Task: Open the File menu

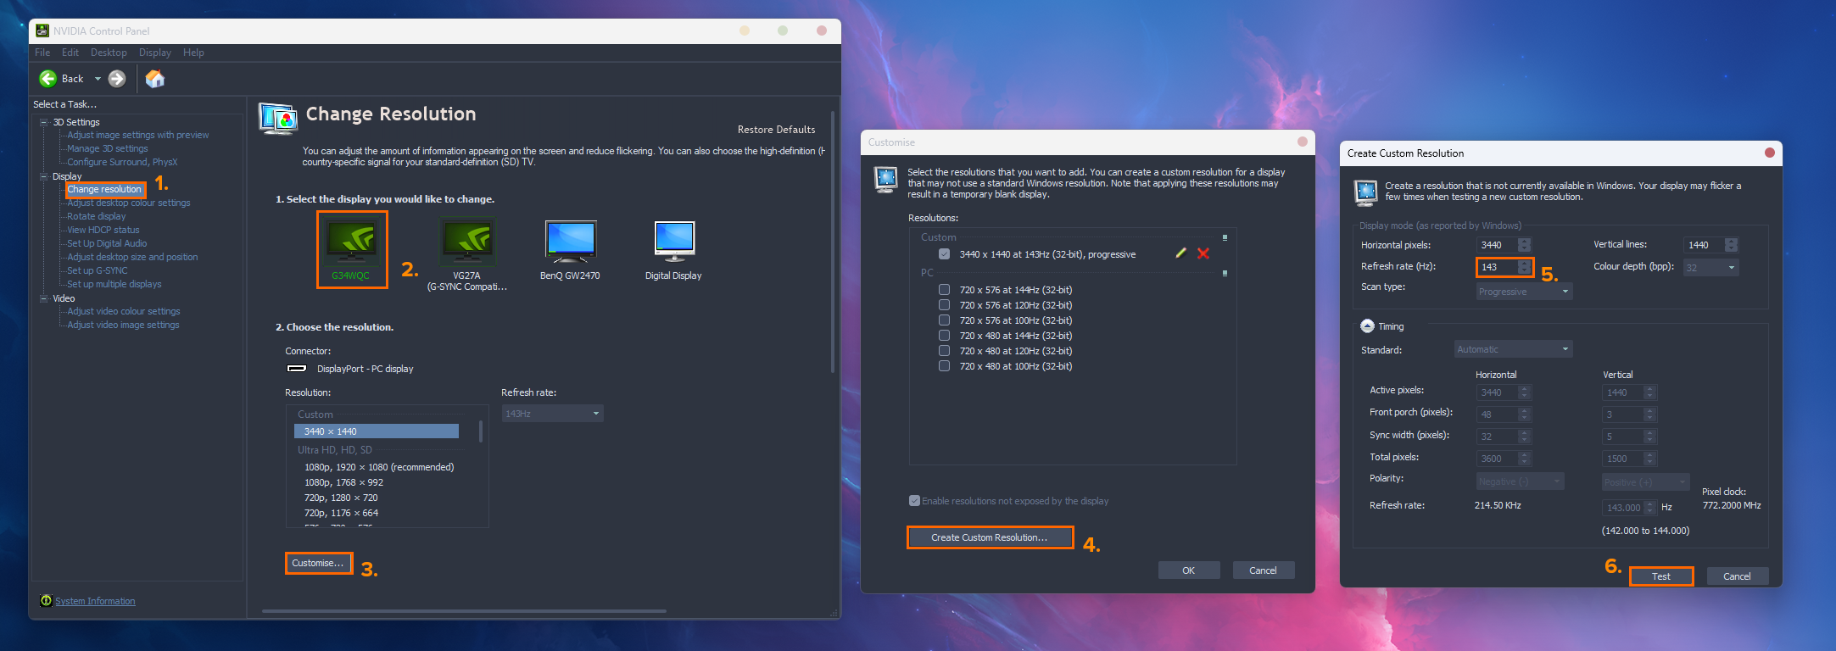Action: pos(42,53)
